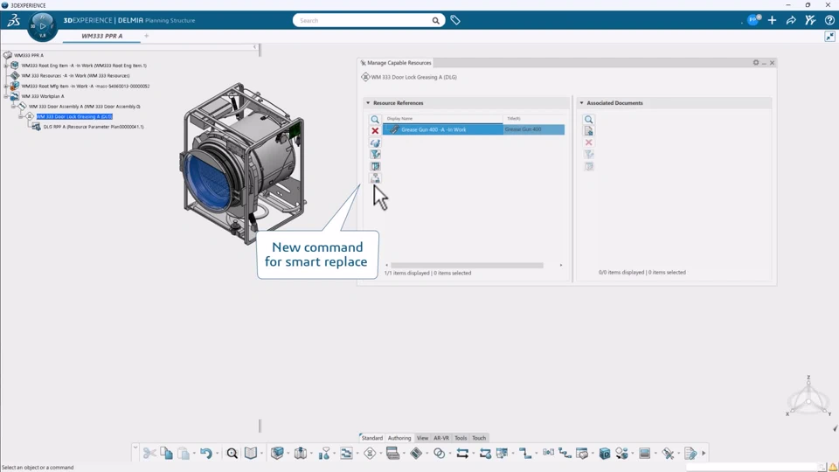Select Grease Gun 400 -A -In Work row
The height and width of the screenshot is (472, 839).
click(x=474, y=129)
